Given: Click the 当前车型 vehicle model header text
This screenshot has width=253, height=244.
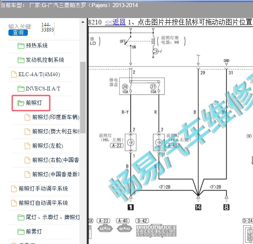Looking at the screenshot, I should (x=69, y=5).
